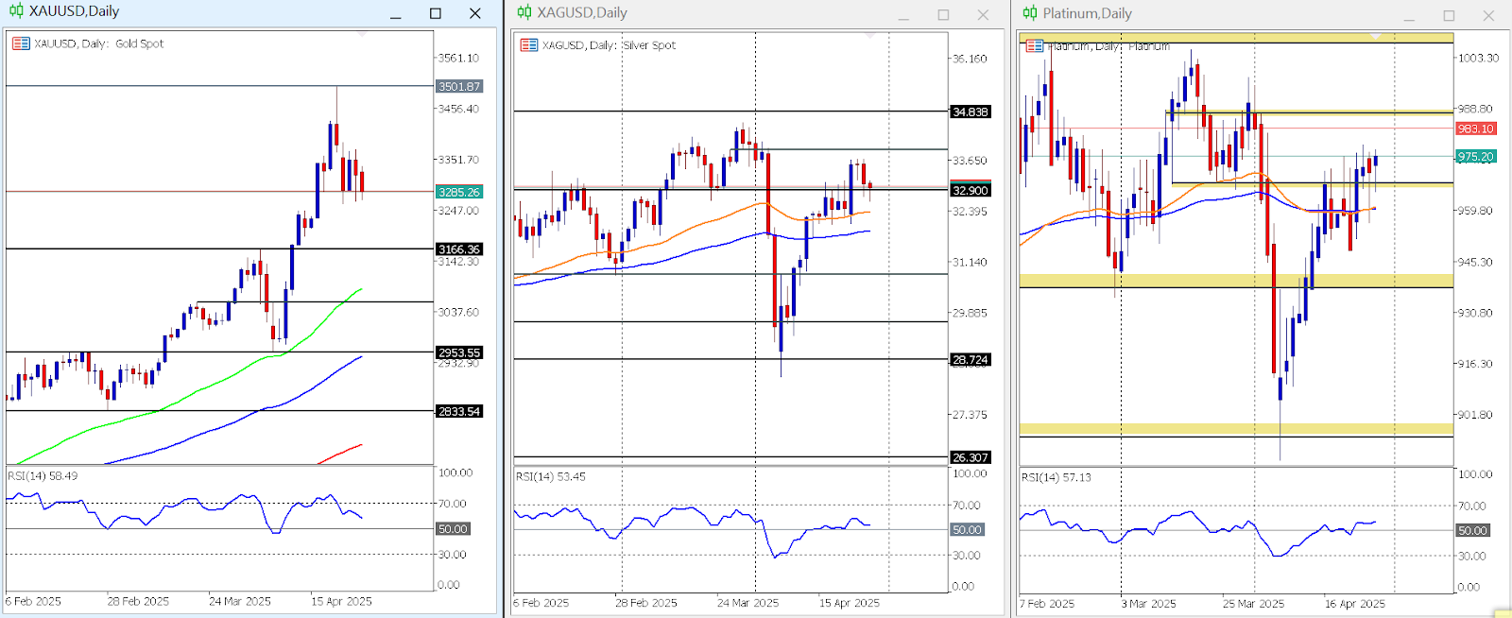Screen dimensions: 1512x618
Task: Click the 901.80 price axis value
Action: point(1475,415)
